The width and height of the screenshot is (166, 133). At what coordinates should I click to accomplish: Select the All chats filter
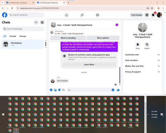click(5, 36)
